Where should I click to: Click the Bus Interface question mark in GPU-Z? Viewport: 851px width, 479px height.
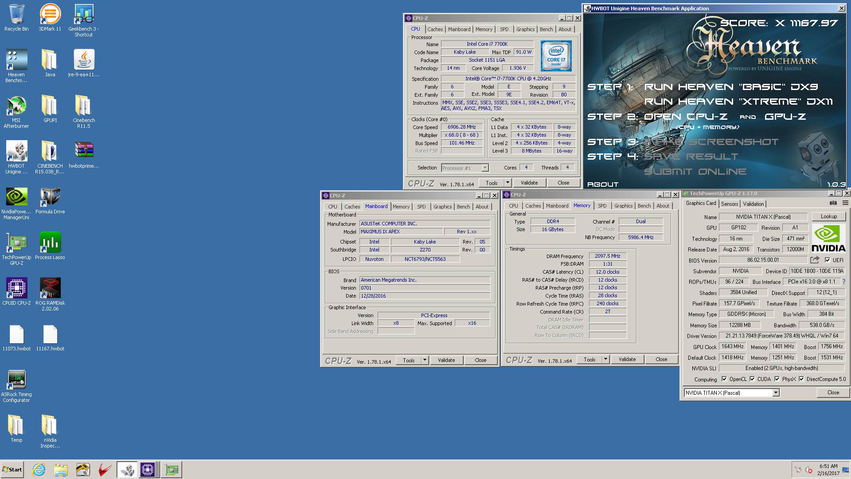click(x=844, y=282)
